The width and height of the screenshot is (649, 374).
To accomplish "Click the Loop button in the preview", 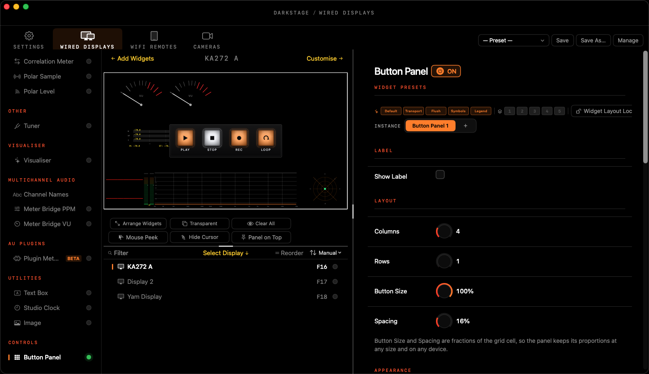I will [266, 138].
